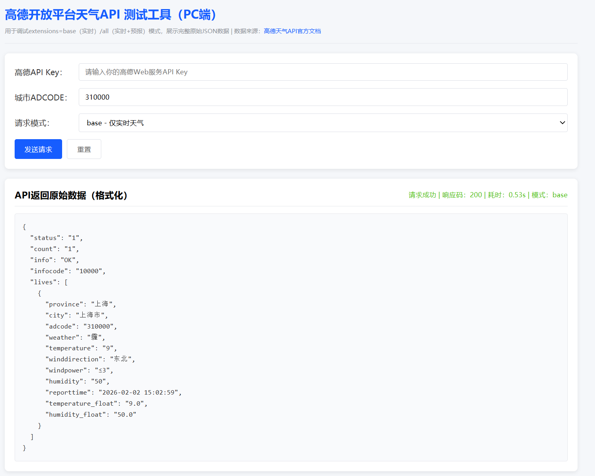
Task: Click the JSON line "reporttime": "2026-02-02 15:02:59"
Action: pyautogui.click(x=114, y=393)
